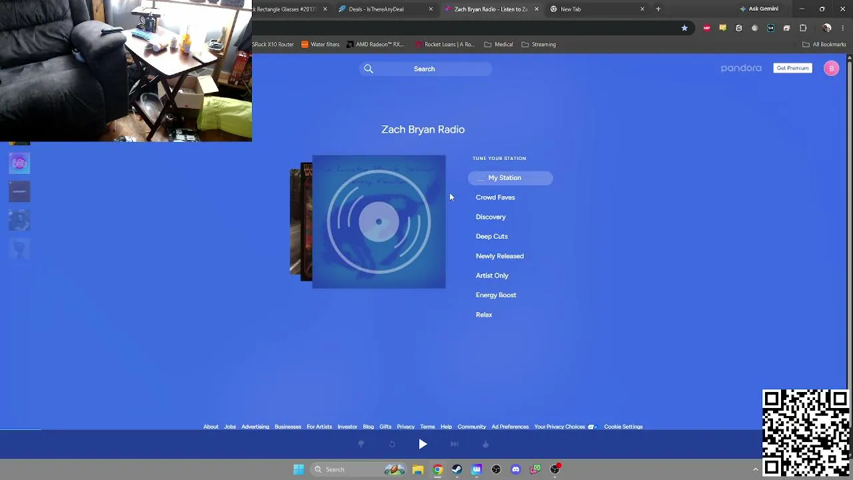The width and height of the screenshot is (853, 480).
Task: Open the Investor footer link
Action: [x=347, y=427]
